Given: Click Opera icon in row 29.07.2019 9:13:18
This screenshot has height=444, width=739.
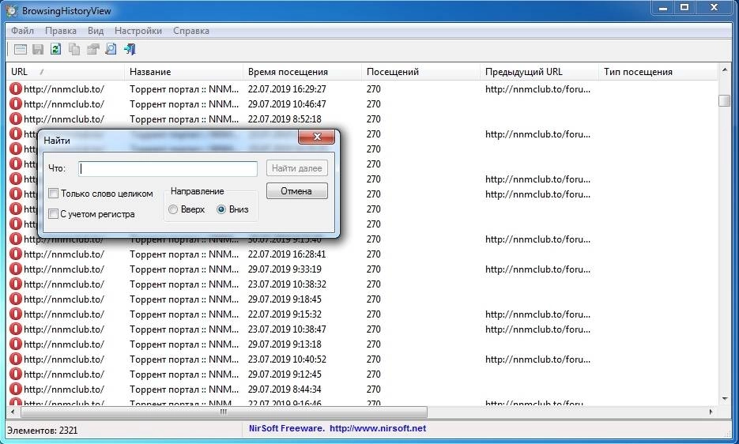Looking at the screenshot, I should 16,344.
